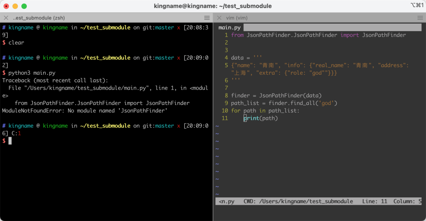Click the traceback file path /Users/kingname/test_submodule/main.py
Screen dimensions: 426x221
[86, 88]
